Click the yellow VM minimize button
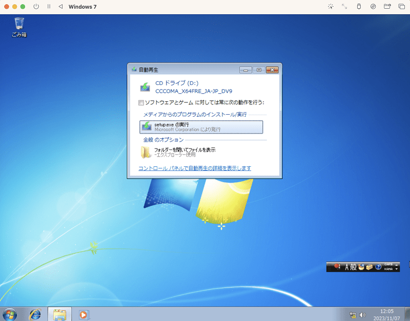Viewport: 410px width, 321px height. (15, 7)
